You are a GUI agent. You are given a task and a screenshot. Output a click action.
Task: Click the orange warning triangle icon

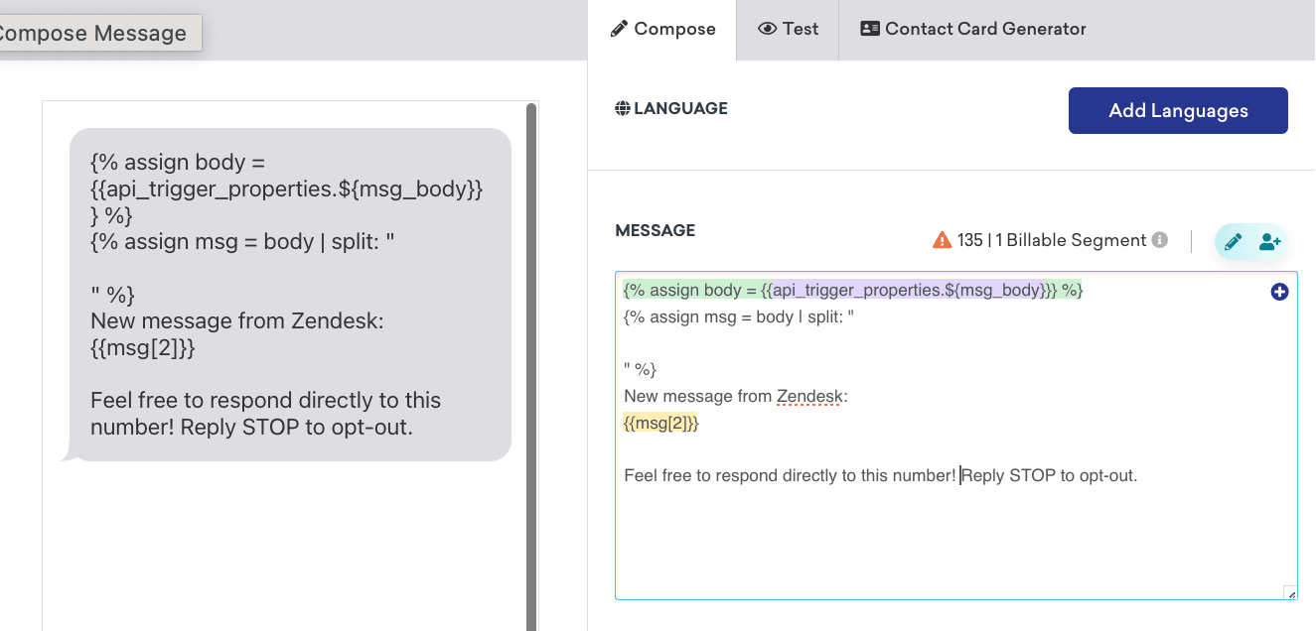(942, 240)
